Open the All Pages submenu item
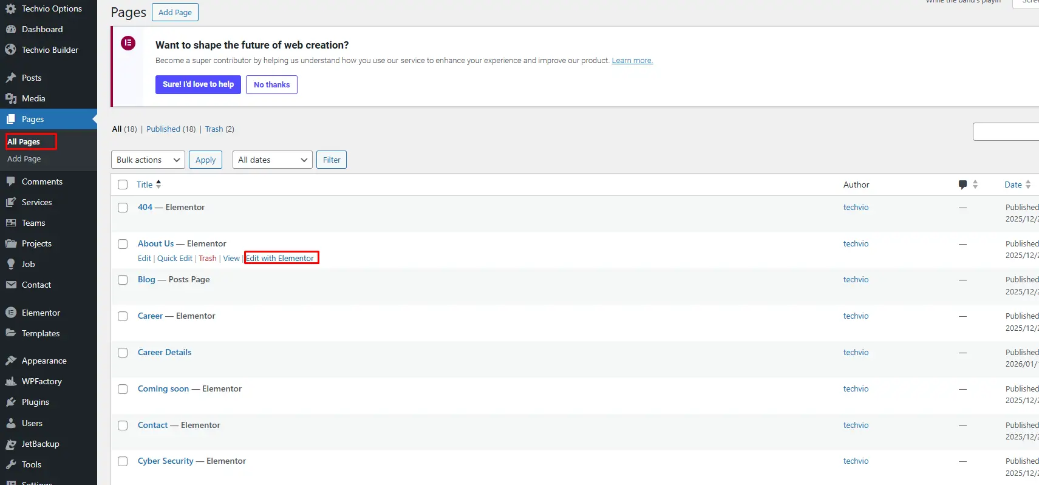This screenshot has height=485, width=1039. coord(24,141)
